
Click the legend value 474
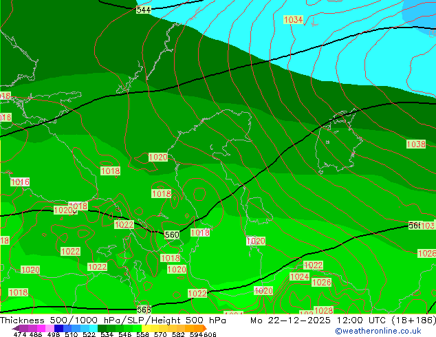(x=20, y=334)
